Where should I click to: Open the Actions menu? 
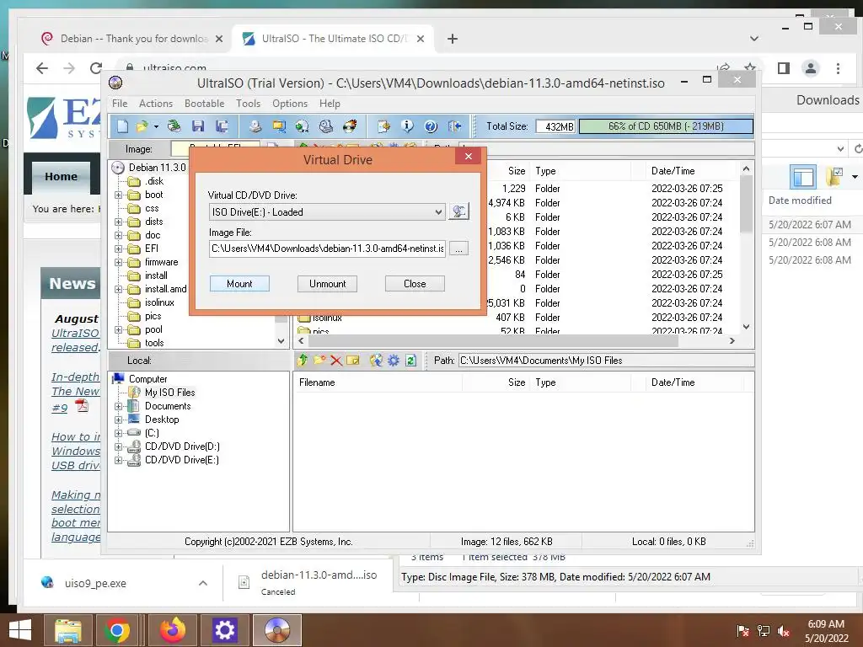(x=156, y=104)
